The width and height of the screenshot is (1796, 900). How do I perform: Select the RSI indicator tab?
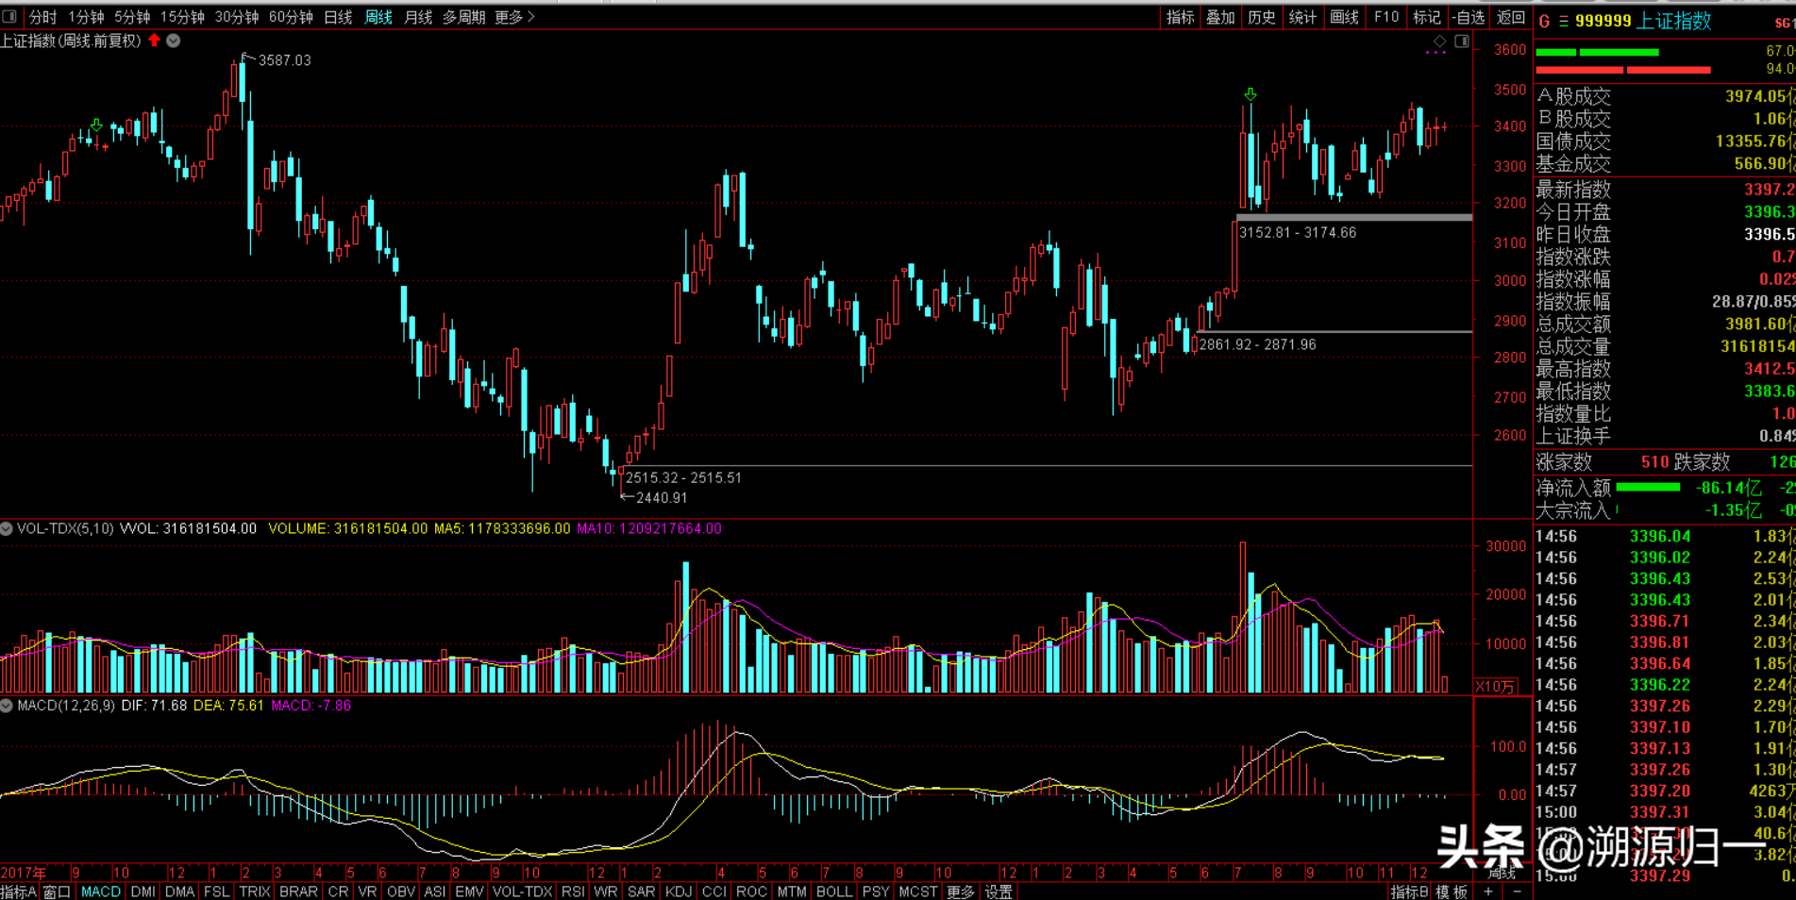click(573, 892)
